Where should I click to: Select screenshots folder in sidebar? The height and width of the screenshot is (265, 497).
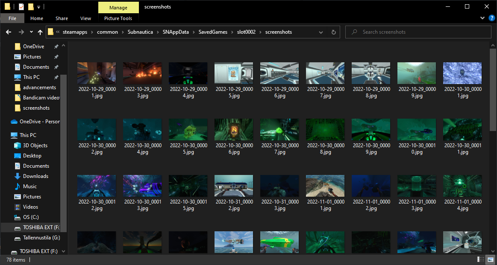36,108
